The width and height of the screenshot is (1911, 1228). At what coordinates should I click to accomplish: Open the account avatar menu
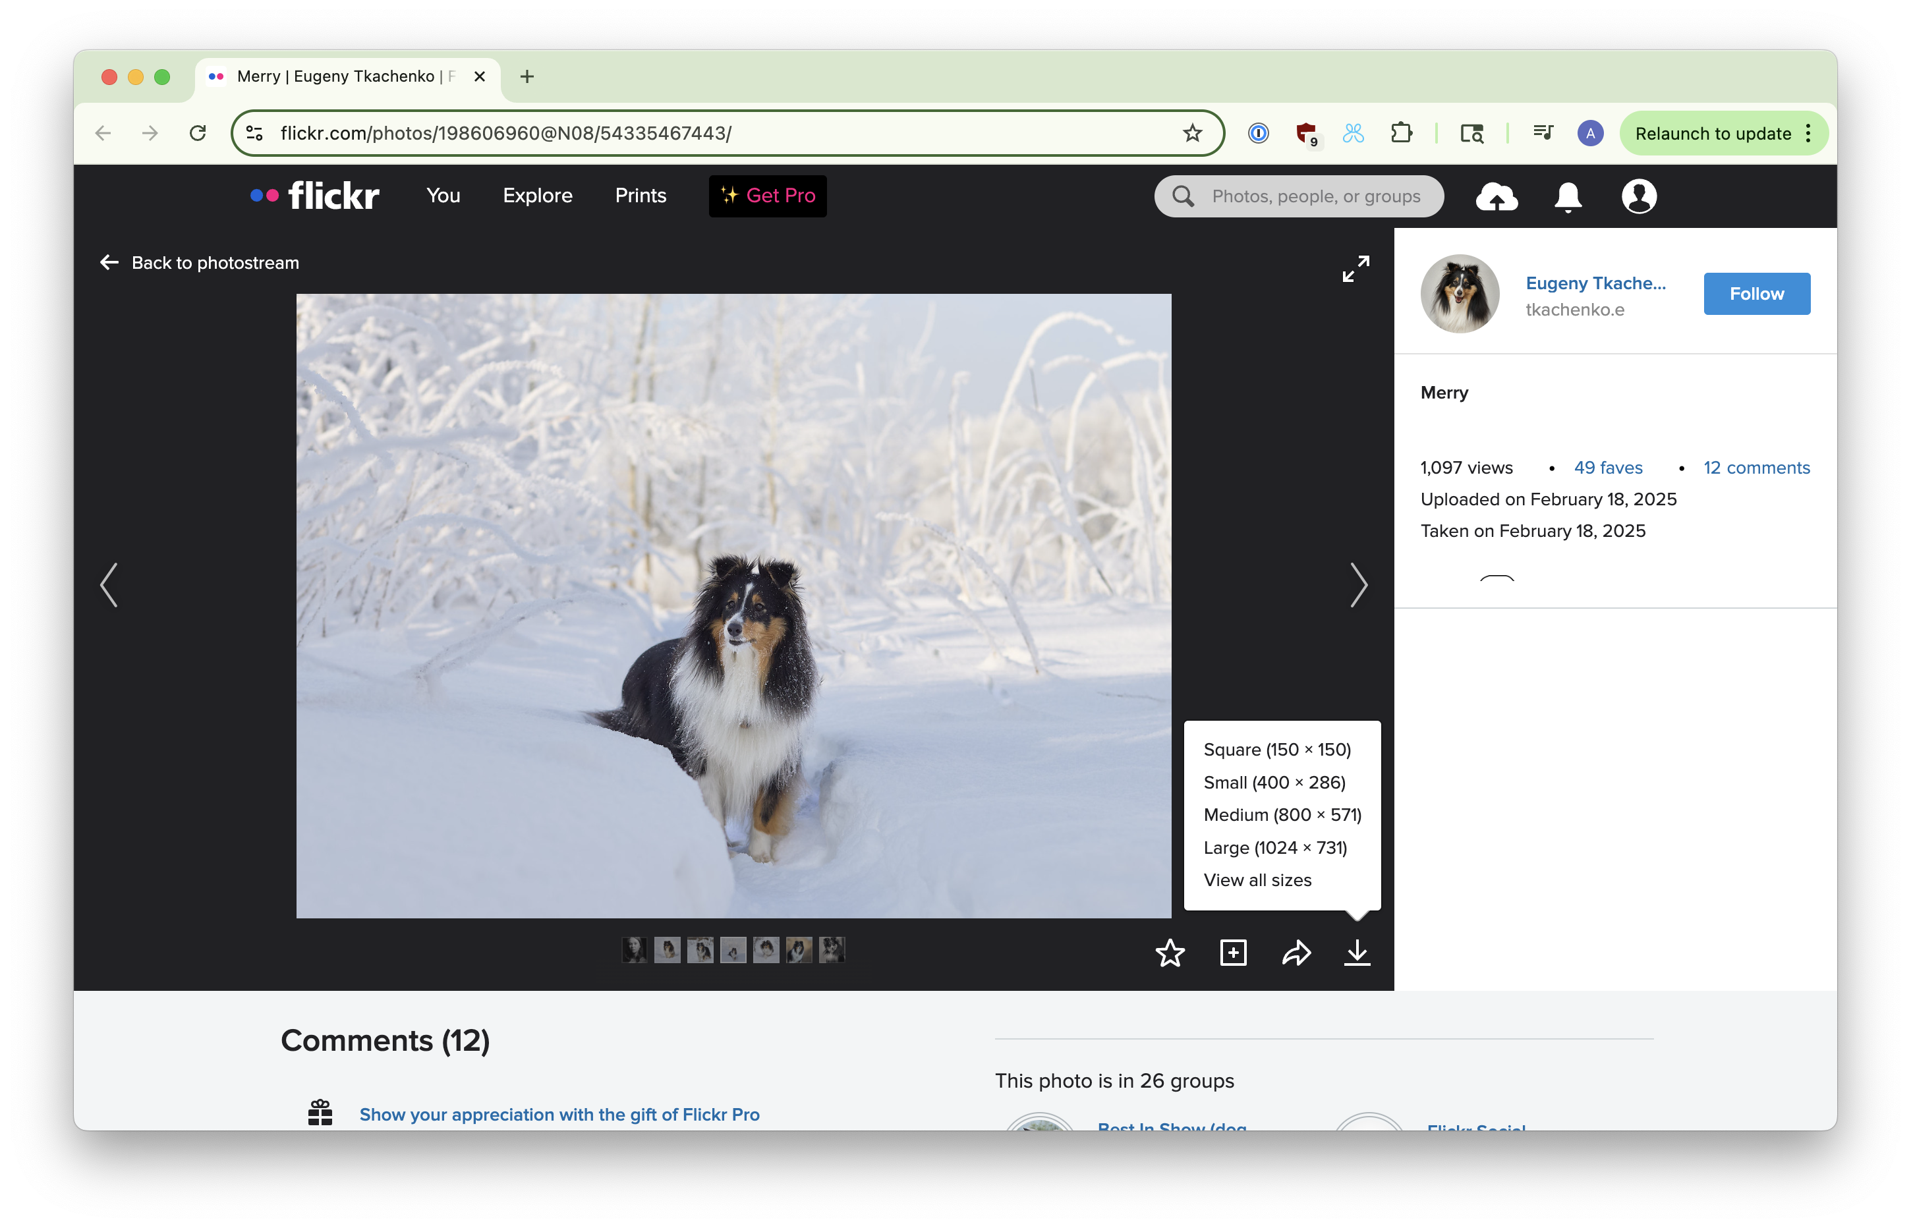(1638, 196)
